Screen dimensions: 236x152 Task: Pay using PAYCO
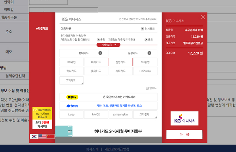coord(96,114)
